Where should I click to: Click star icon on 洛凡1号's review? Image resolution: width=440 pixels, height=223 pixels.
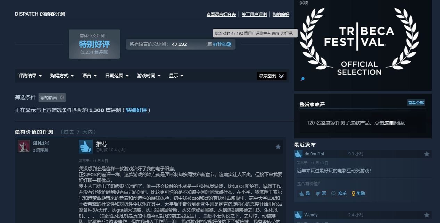tap(278, 147)
